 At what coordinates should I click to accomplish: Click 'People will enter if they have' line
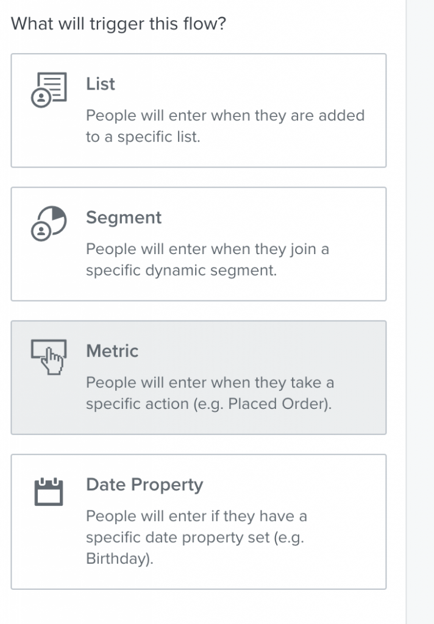click(197, 516)
